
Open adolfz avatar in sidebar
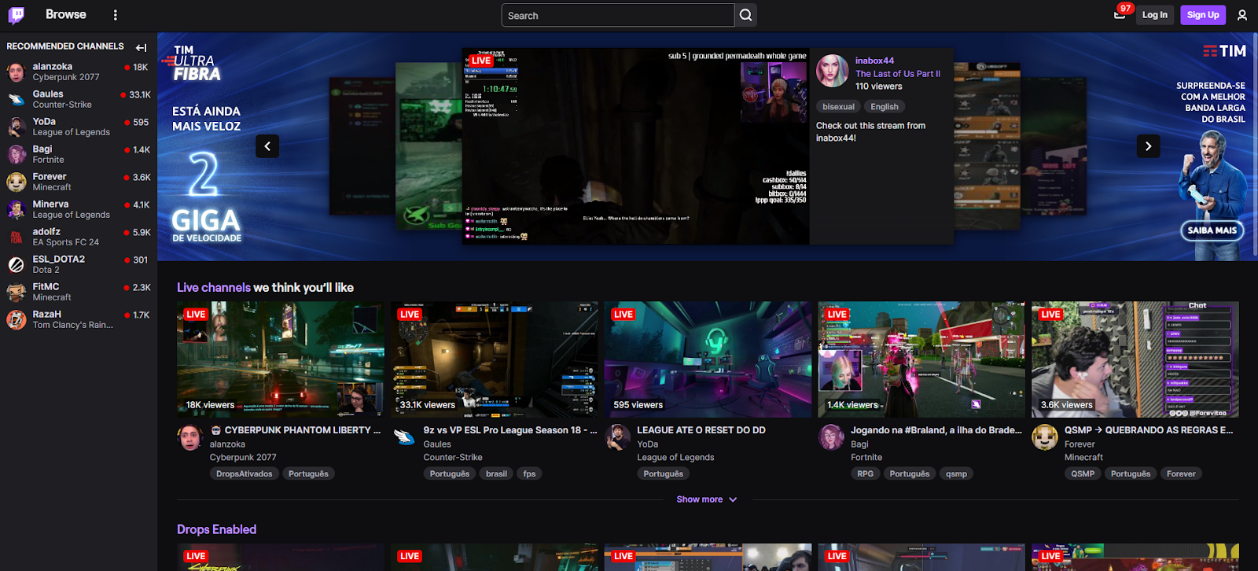tap(17, 237)
